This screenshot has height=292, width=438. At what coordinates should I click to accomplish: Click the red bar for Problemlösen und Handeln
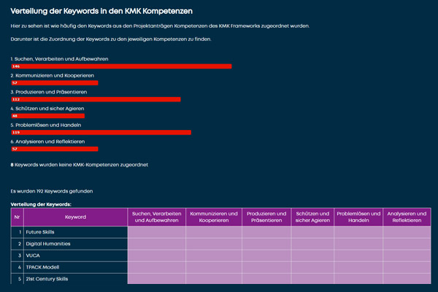click(x=101, y=132)
